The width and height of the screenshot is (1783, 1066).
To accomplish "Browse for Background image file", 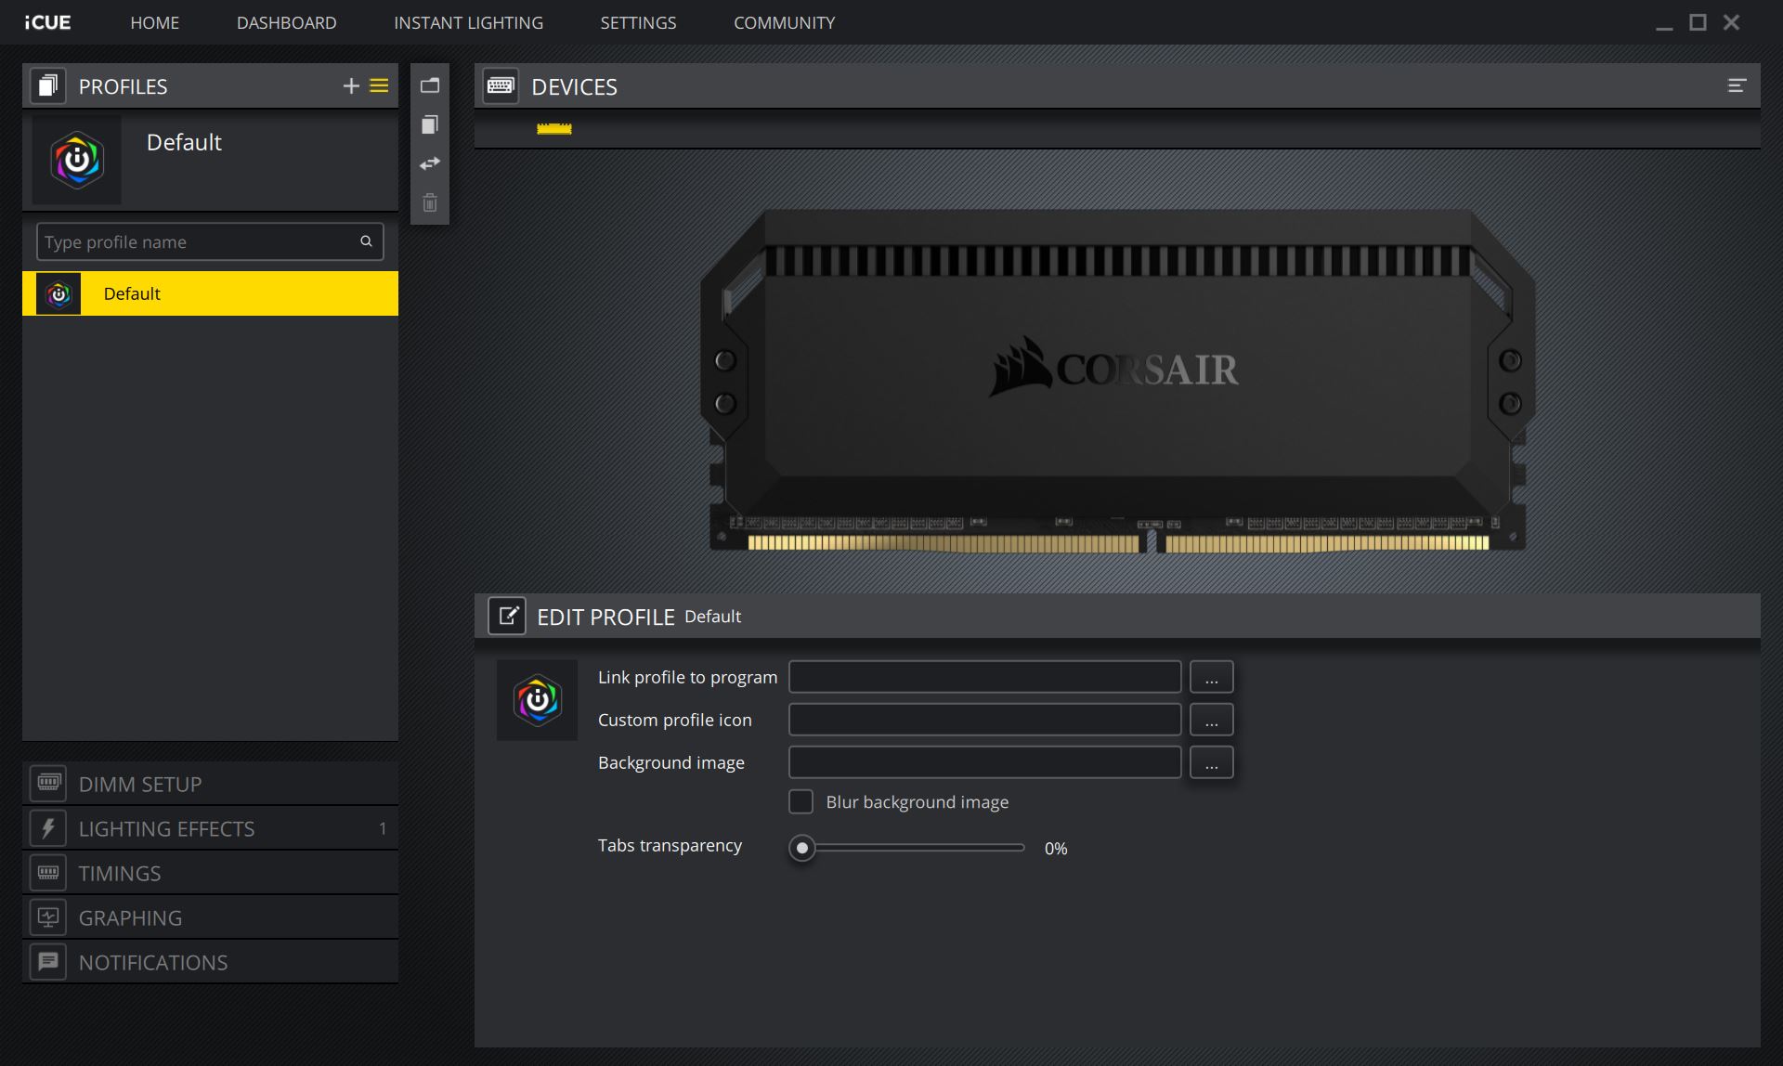I will 1211,762.
